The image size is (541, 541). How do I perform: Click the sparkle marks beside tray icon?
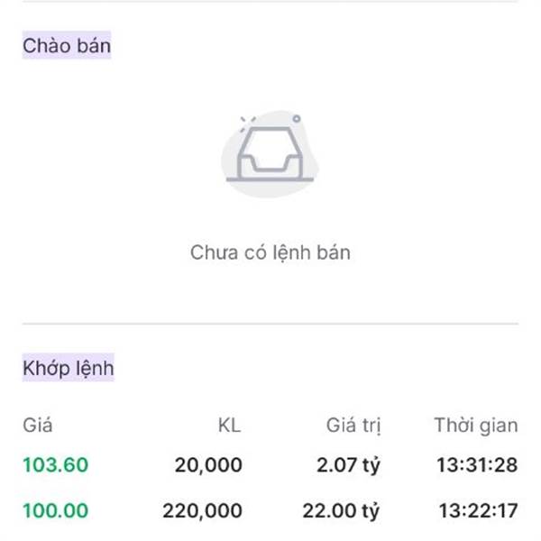247,124
